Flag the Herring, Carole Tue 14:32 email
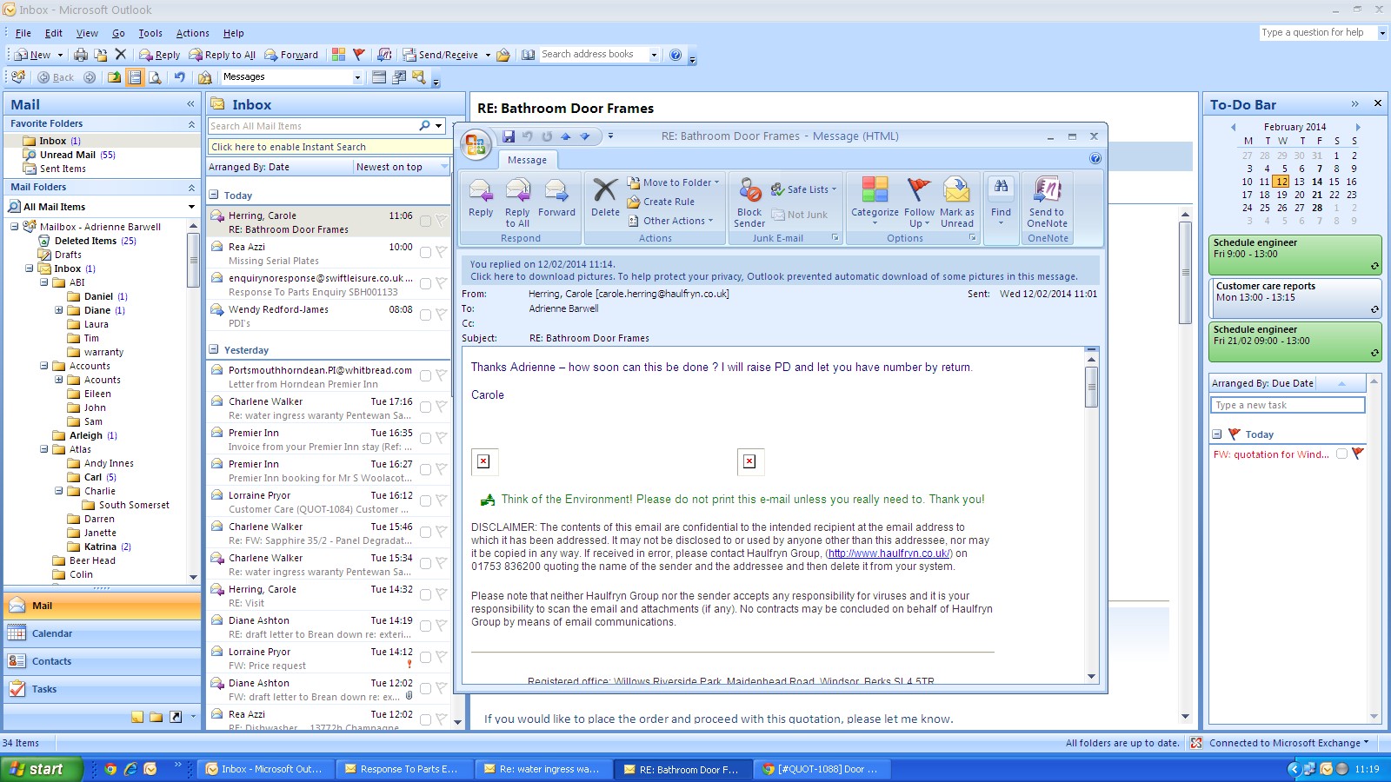Image resolution: width=1391 pixels, height=782 pixels. (x=441, y=595)
